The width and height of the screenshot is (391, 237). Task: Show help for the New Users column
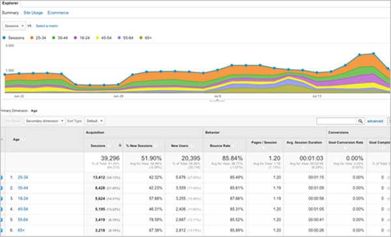[192, 146]
